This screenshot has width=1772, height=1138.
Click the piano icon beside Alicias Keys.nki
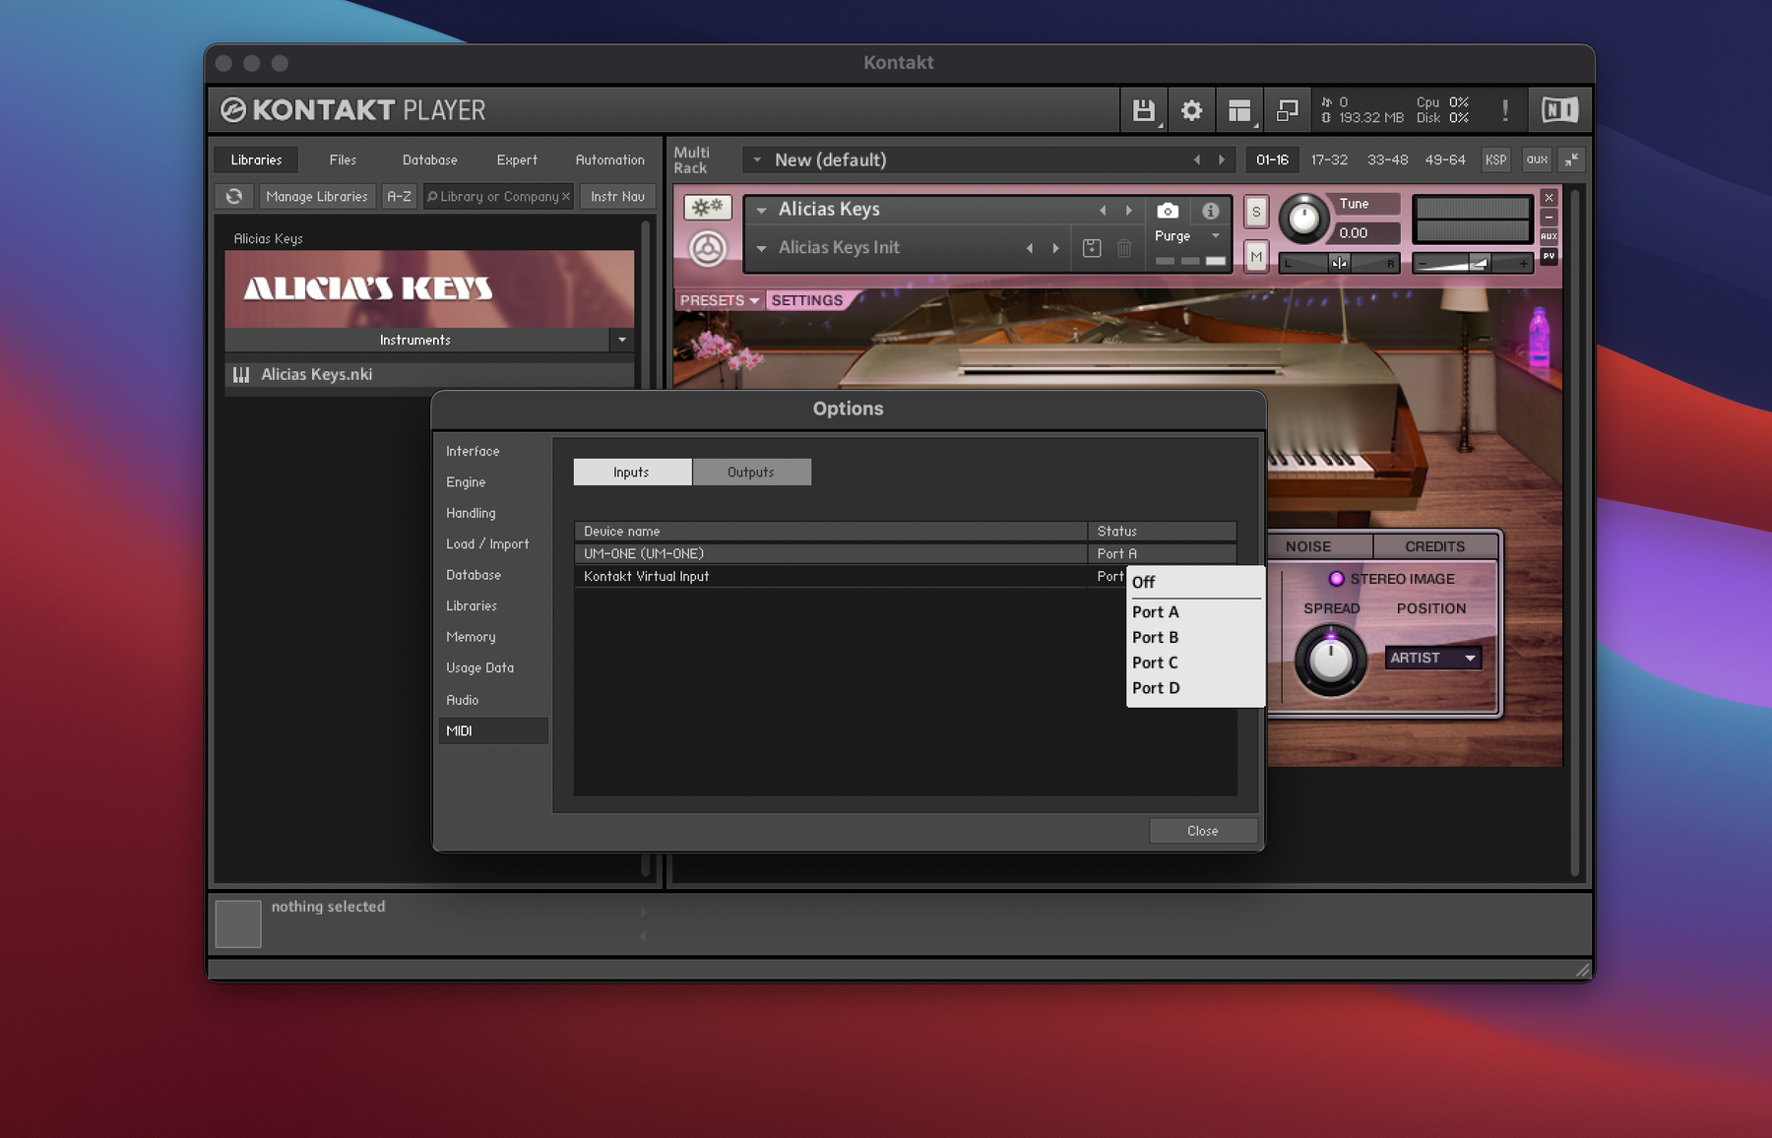[241, 374]
